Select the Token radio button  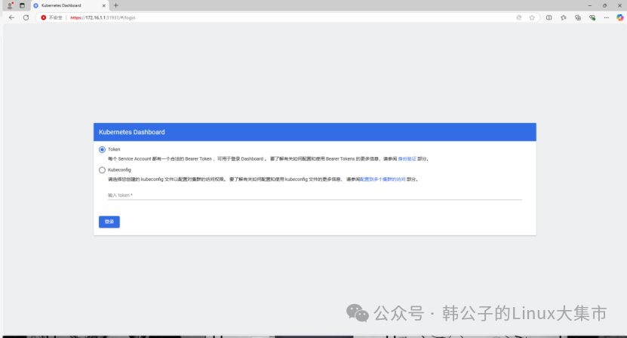click(x=102, y=149)
